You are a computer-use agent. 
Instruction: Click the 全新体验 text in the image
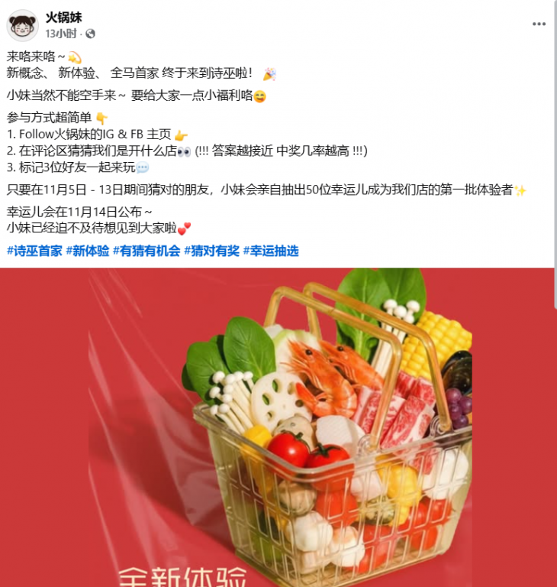[182, 577]
